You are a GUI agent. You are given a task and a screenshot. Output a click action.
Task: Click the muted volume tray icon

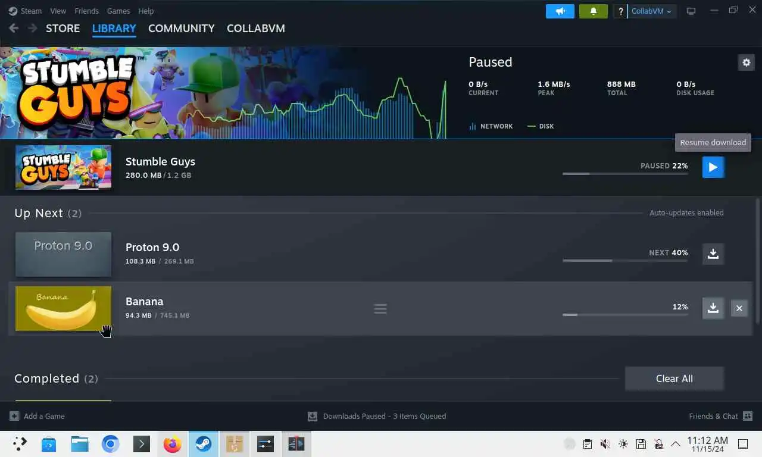pos(605,444)
